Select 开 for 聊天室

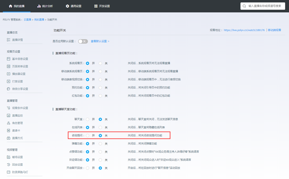(88, 119)
